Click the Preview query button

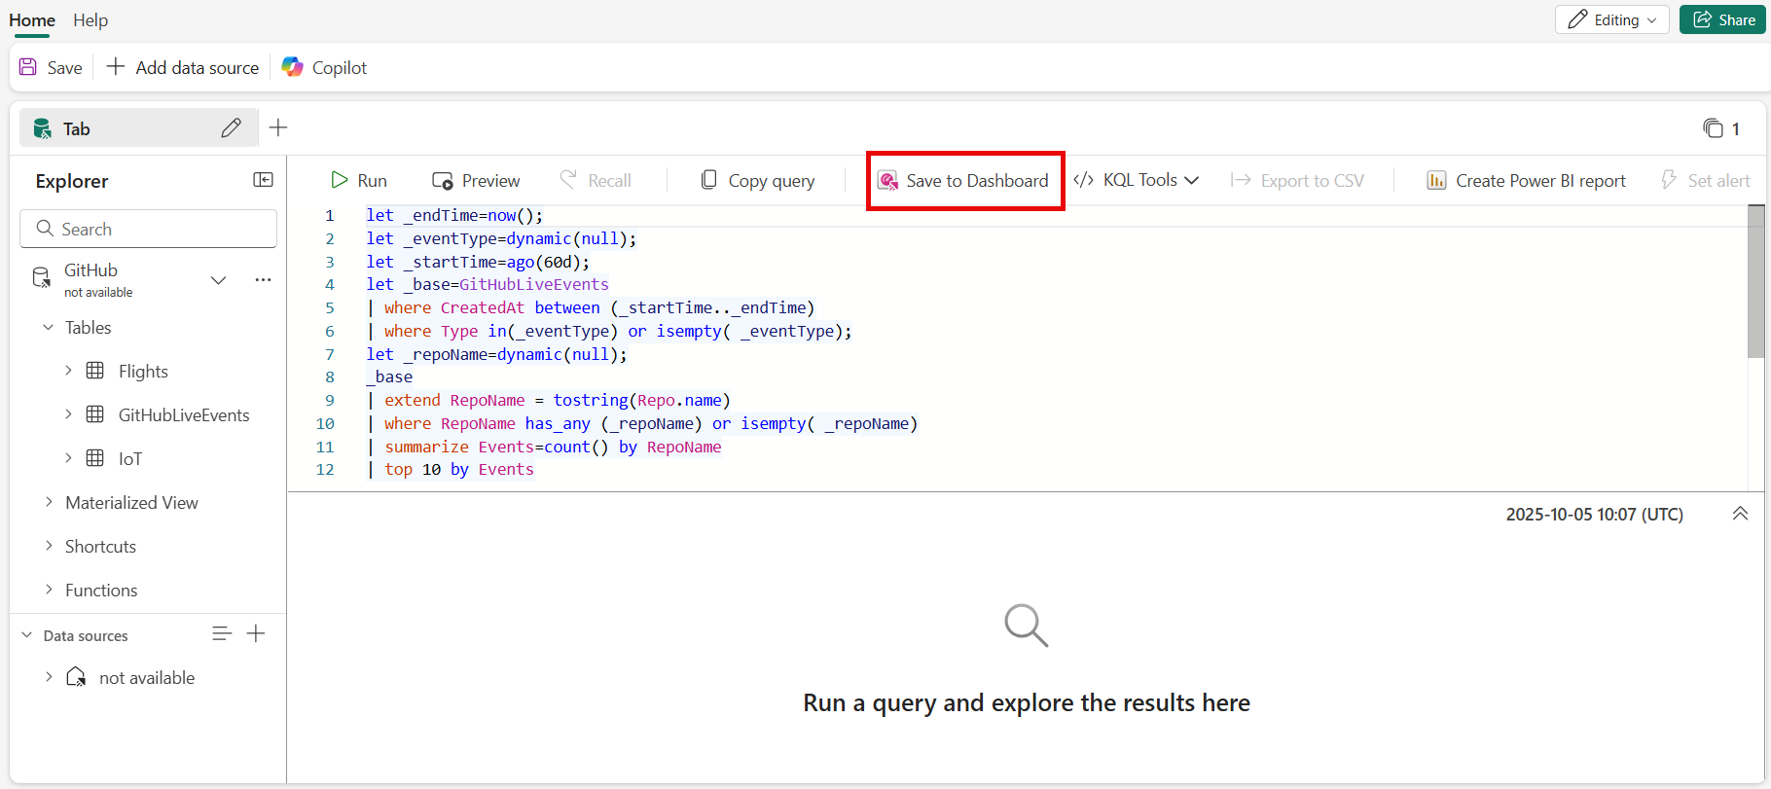point(476,181)
